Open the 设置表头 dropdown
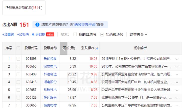Viewport: 182px width, 108px height. 138,35
